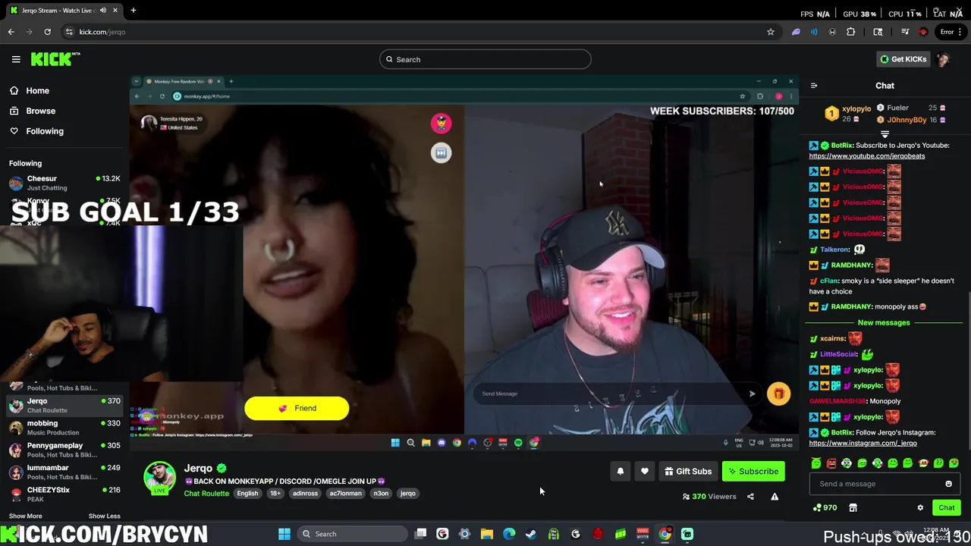
Task: Click the Gift Subs button
Action: pos(688,472)
